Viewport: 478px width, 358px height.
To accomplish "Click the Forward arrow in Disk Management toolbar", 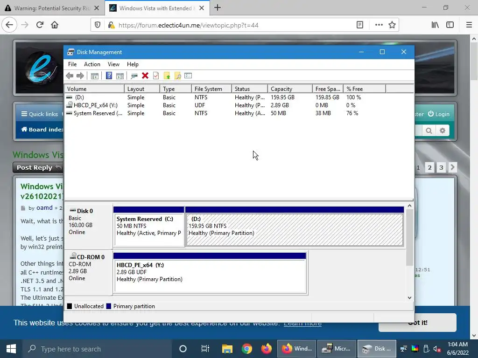I will (x=80, y=76).
